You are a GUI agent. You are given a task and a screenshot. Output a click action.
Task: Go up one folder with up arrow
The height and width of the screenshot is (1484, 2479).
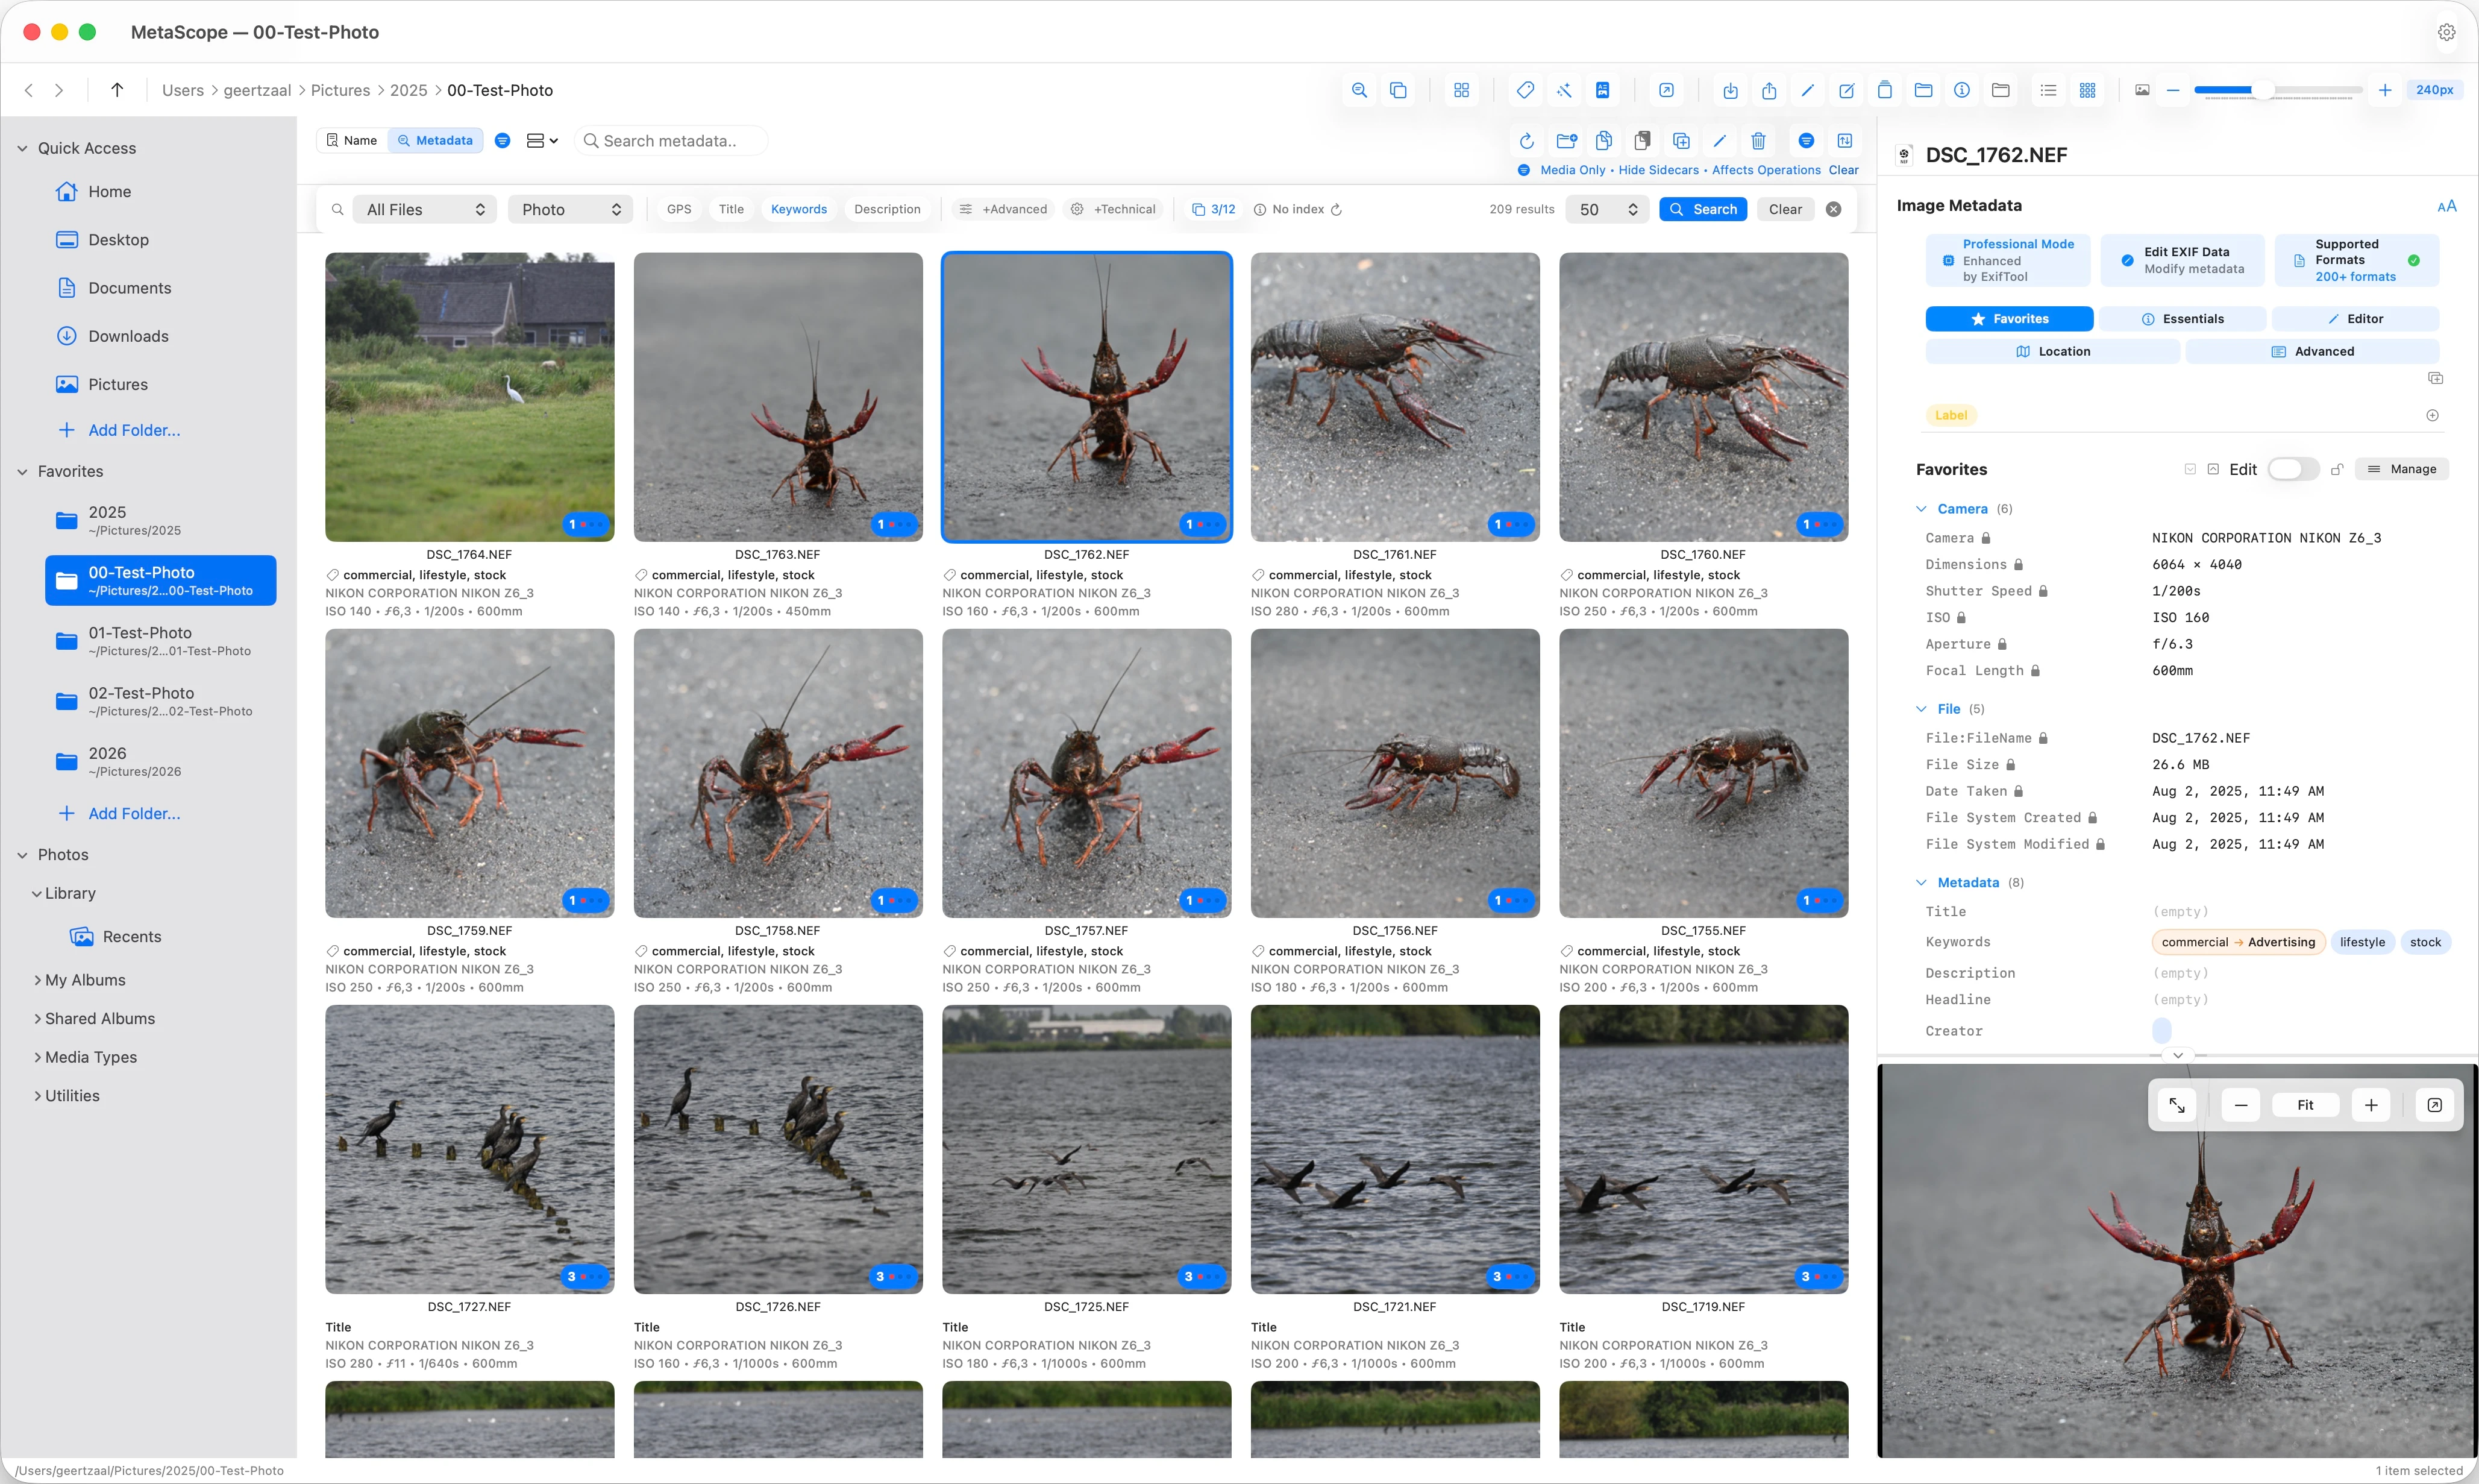click(117, 90)
